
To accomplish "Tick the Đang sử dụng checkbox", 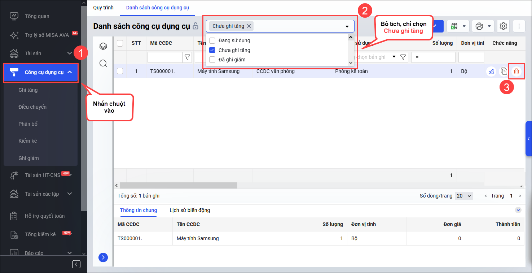I will click(212, 40).
